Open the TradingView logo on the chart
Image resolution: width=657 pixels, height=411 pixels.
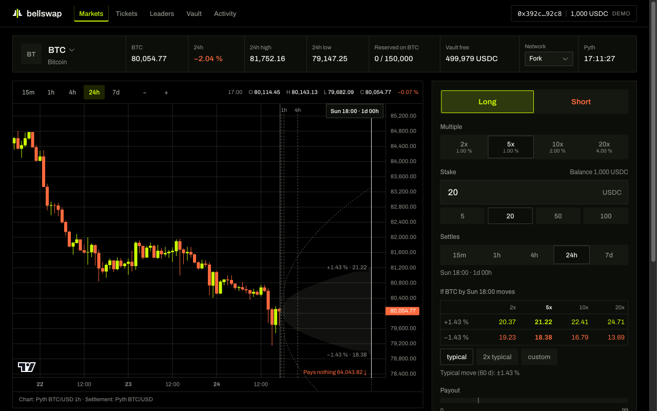tap(27, 367)
